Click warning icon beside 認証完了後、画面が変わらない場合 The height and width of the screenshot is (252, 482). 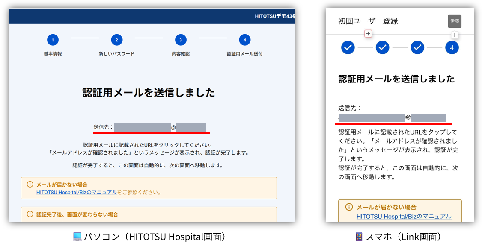pos(30,214)
